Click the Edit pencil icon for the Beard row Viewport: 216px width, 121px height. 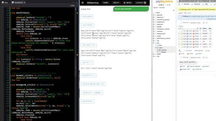click(182, 39)
